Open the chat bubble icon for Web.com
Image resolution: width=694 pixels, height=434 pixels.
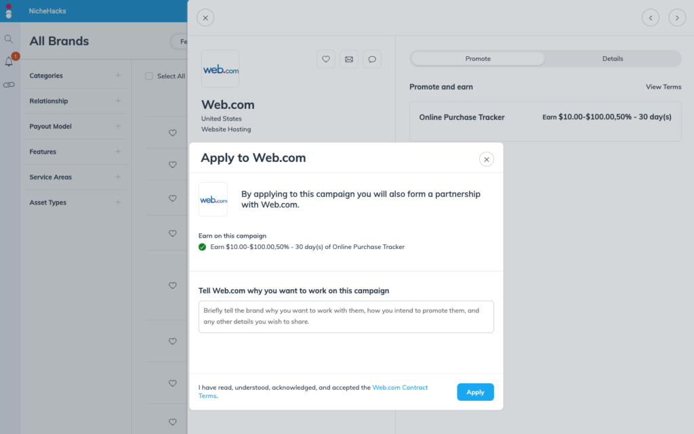(372, 59)
